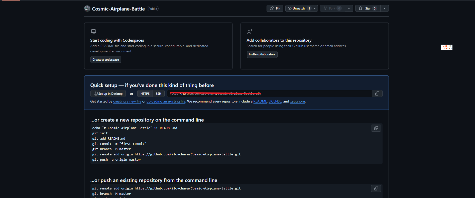Click Create a codespace
Viewport: 475px width, 198px height.
(x=105, y=60)
